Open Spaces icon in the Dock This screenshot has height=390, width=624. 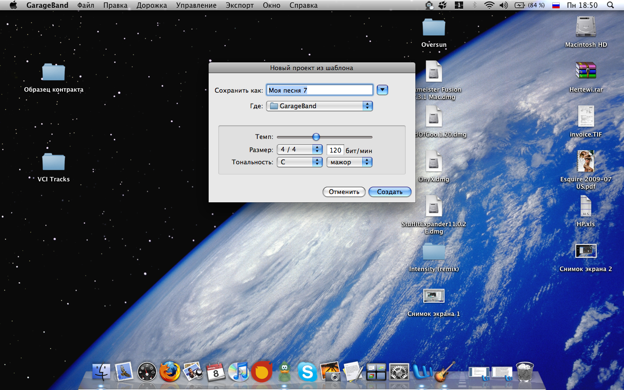click(376, 372)
